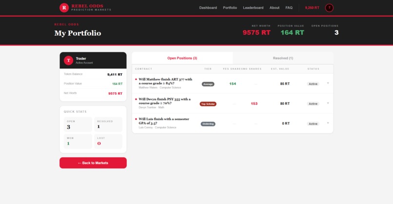Screen dimensions: 393x204
Task: Click the Rebel Odds brand name text
Action: (x=87, y=6)
